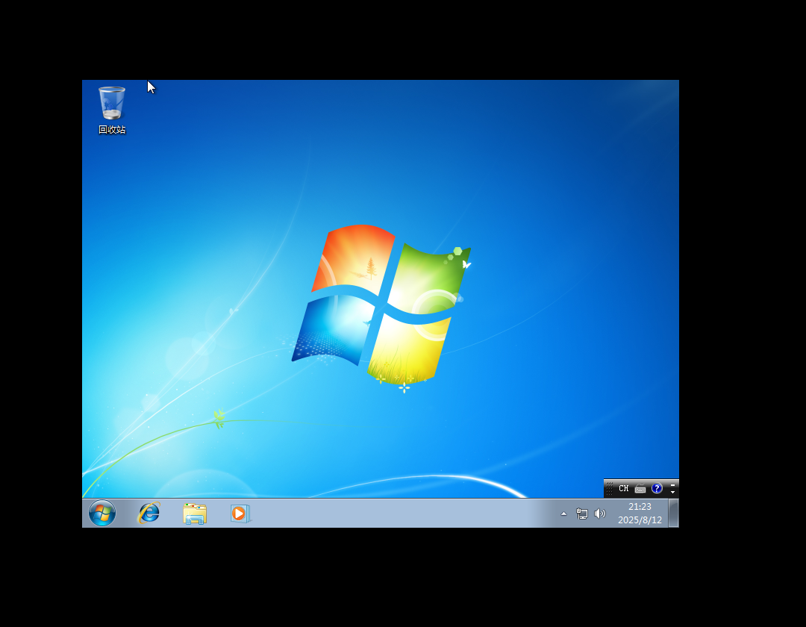Open the Windows Start menu orb
This screenshot has height=627, width=806.
pos(102,513)
